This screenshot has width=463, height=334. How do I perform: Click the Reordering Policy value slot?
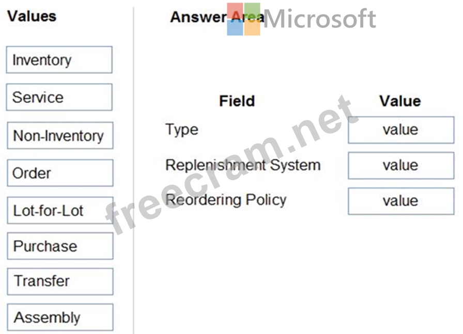click(400, 201)
